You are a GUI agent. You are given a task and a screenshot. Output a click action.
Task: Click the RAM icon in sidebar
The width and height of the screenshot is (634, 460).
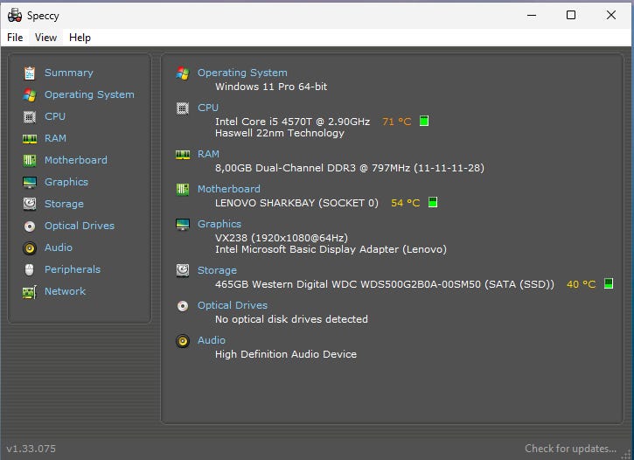(x=30, y=138)
